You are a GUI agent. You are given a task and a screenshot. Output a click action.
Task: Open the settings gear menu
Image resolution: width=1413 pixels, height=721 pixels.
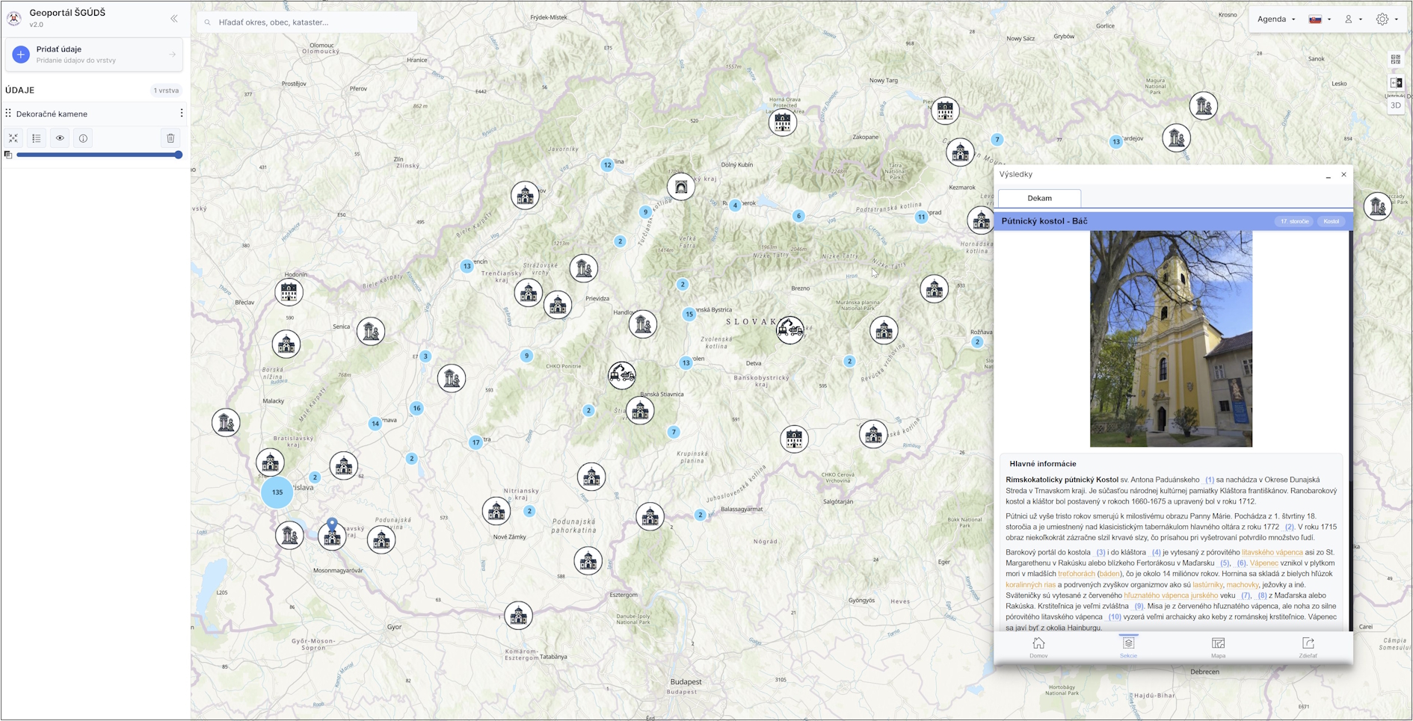1387,19
